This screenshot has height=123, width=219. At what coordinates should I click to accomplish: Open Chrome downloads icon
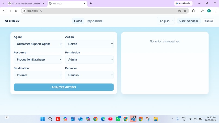click(x=203, y=11)
